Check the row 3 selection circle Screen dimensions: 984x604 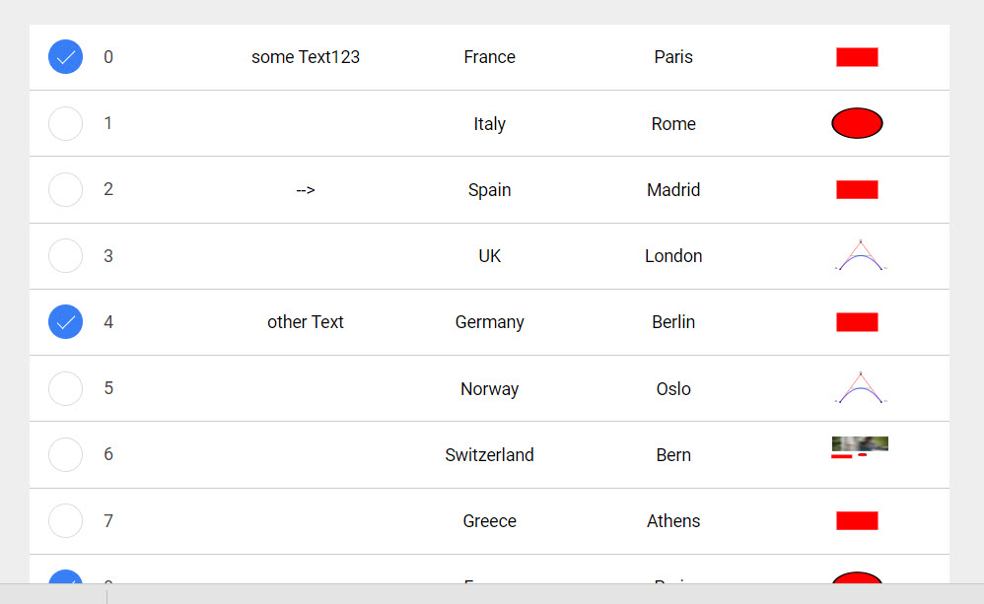click(x=65, y=256)
